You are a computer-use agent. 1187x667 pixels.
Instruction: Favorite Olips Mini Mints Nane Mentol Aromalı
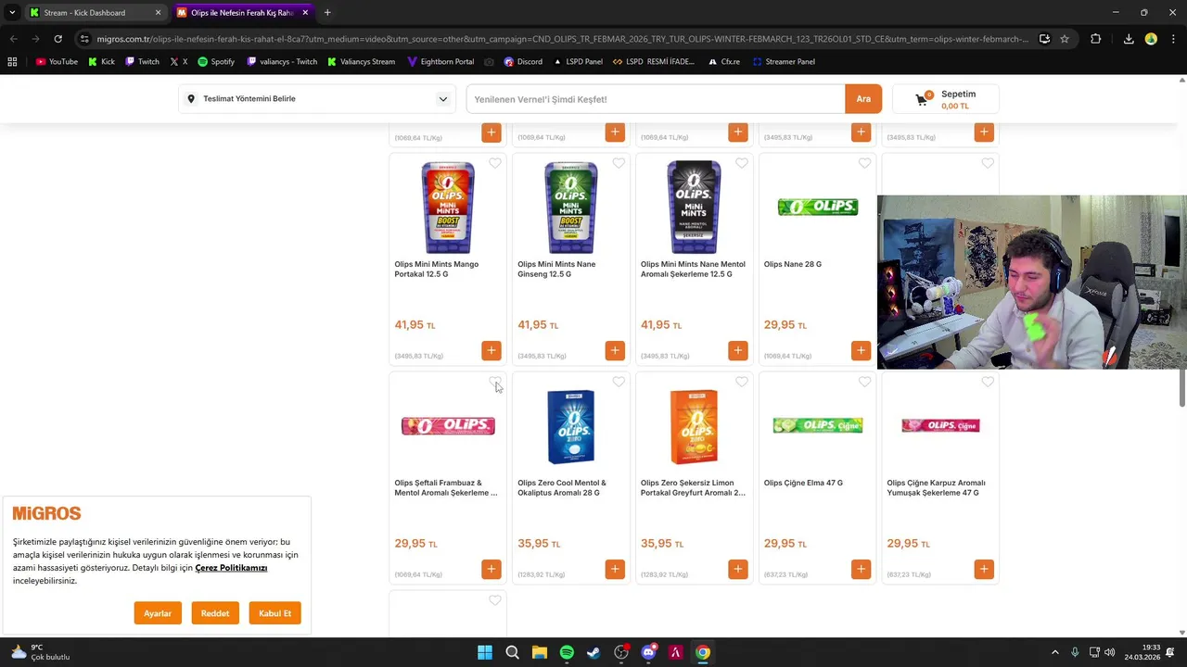point(742,163)
